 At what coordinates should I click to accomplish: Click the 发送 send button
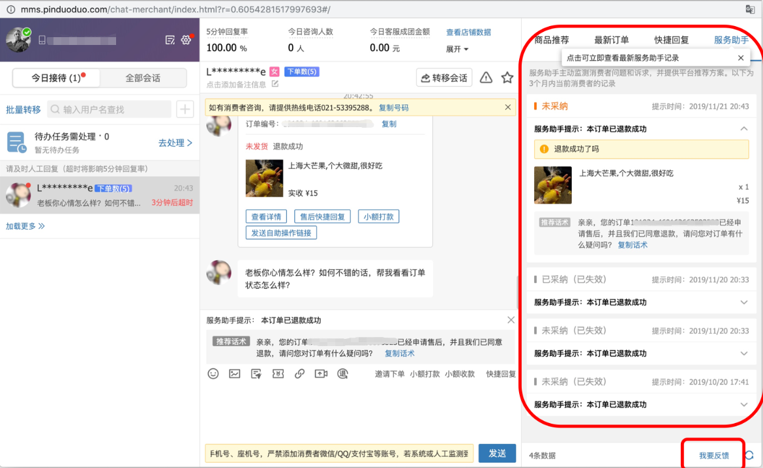498,454
